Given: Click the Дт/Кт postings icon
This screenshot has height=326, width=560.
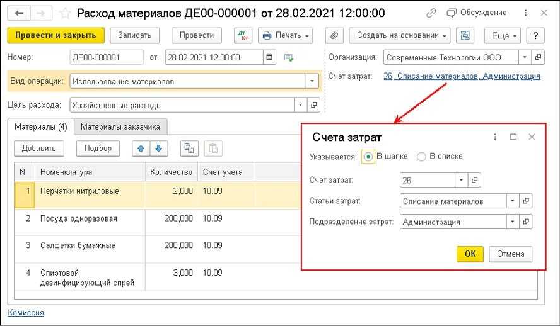Looking at the screenshot, I should click(243, 36).
